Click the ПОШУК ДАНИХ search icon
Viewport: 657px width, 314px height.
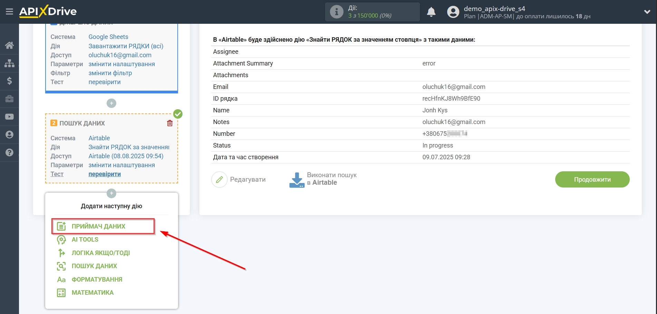tap(61, 266)
